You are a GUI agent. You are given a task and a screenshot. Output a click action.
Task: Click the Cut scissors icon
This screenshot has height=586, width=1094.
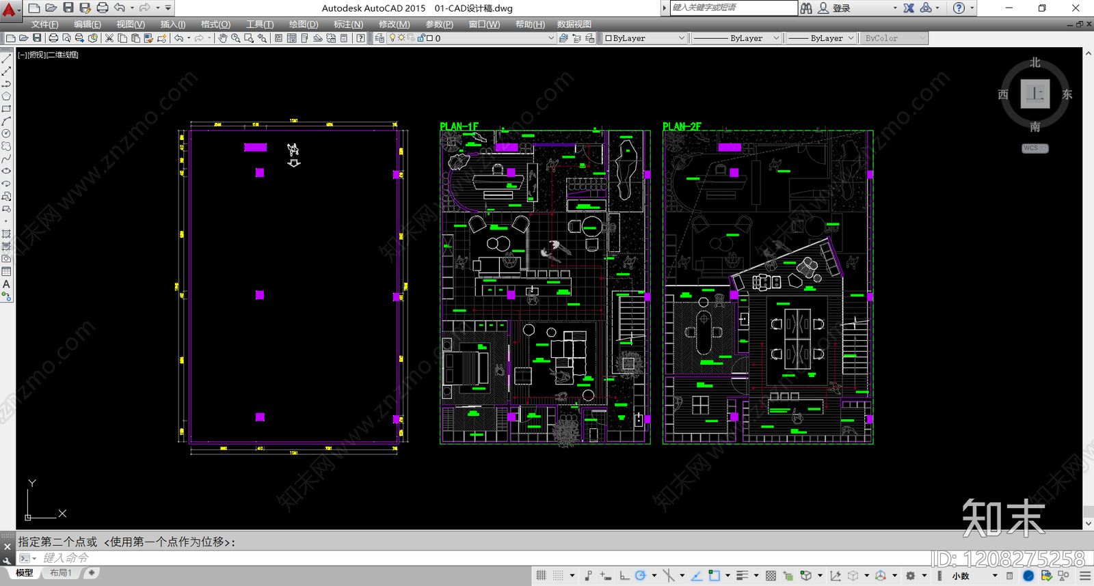109,38
